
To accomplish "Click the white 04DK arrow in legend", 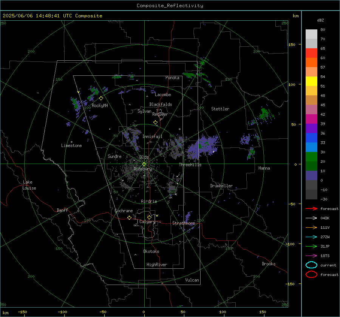I will click(x=311, y=218).
